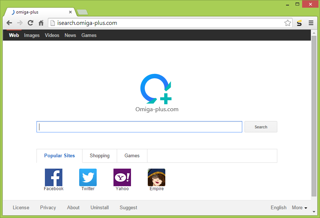Open the Suggest link in footer
Screen dimensions: 320x218
(128, 207)
